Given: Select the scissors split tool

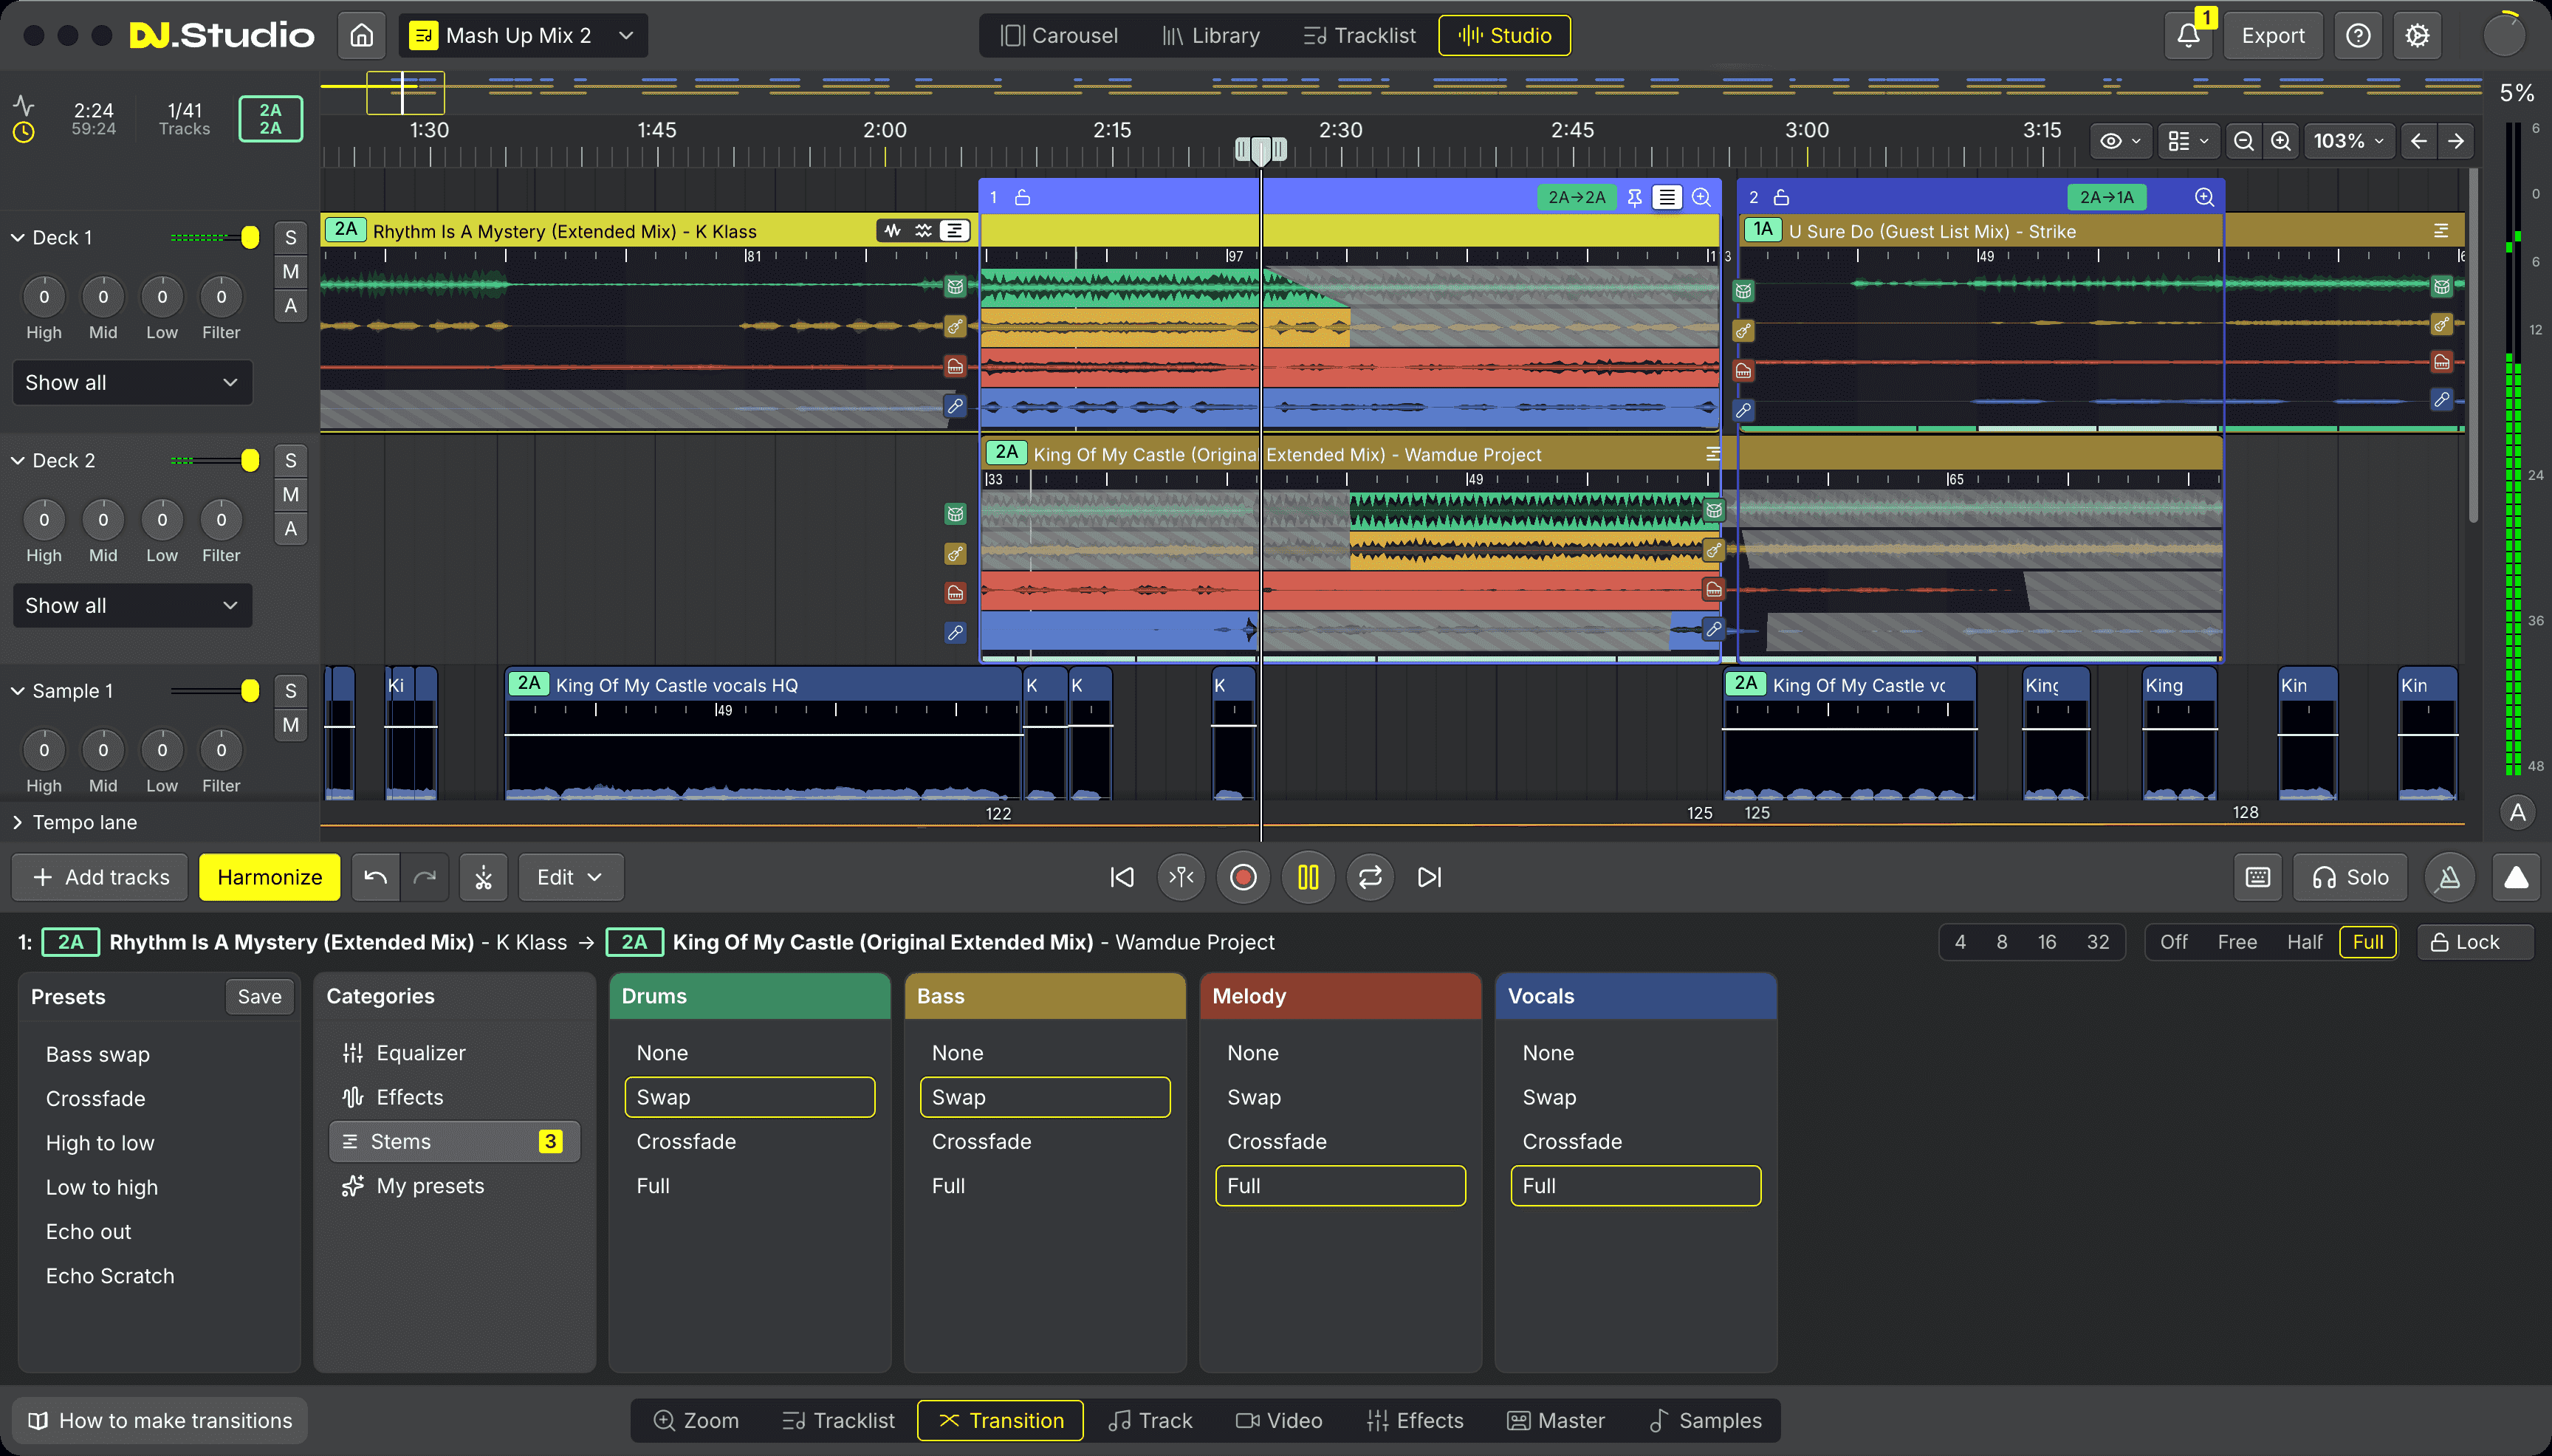Looking at the screenshot, I should pyautogui.click(x=484, y=877).
